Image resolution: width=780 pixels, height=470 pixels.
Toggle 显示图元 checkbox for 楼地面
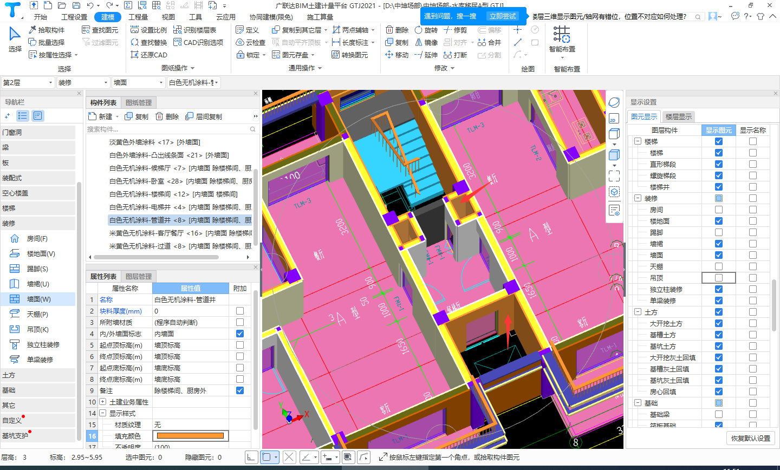[719, 221]
